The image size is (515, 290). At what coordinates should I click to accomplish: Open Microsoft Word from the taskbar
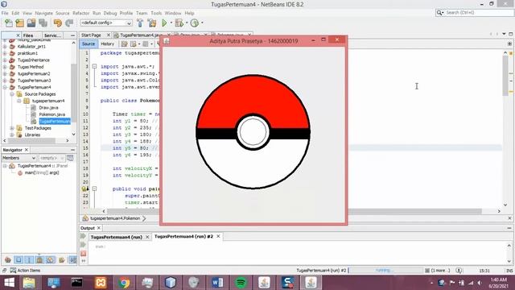tap(217, 283)
